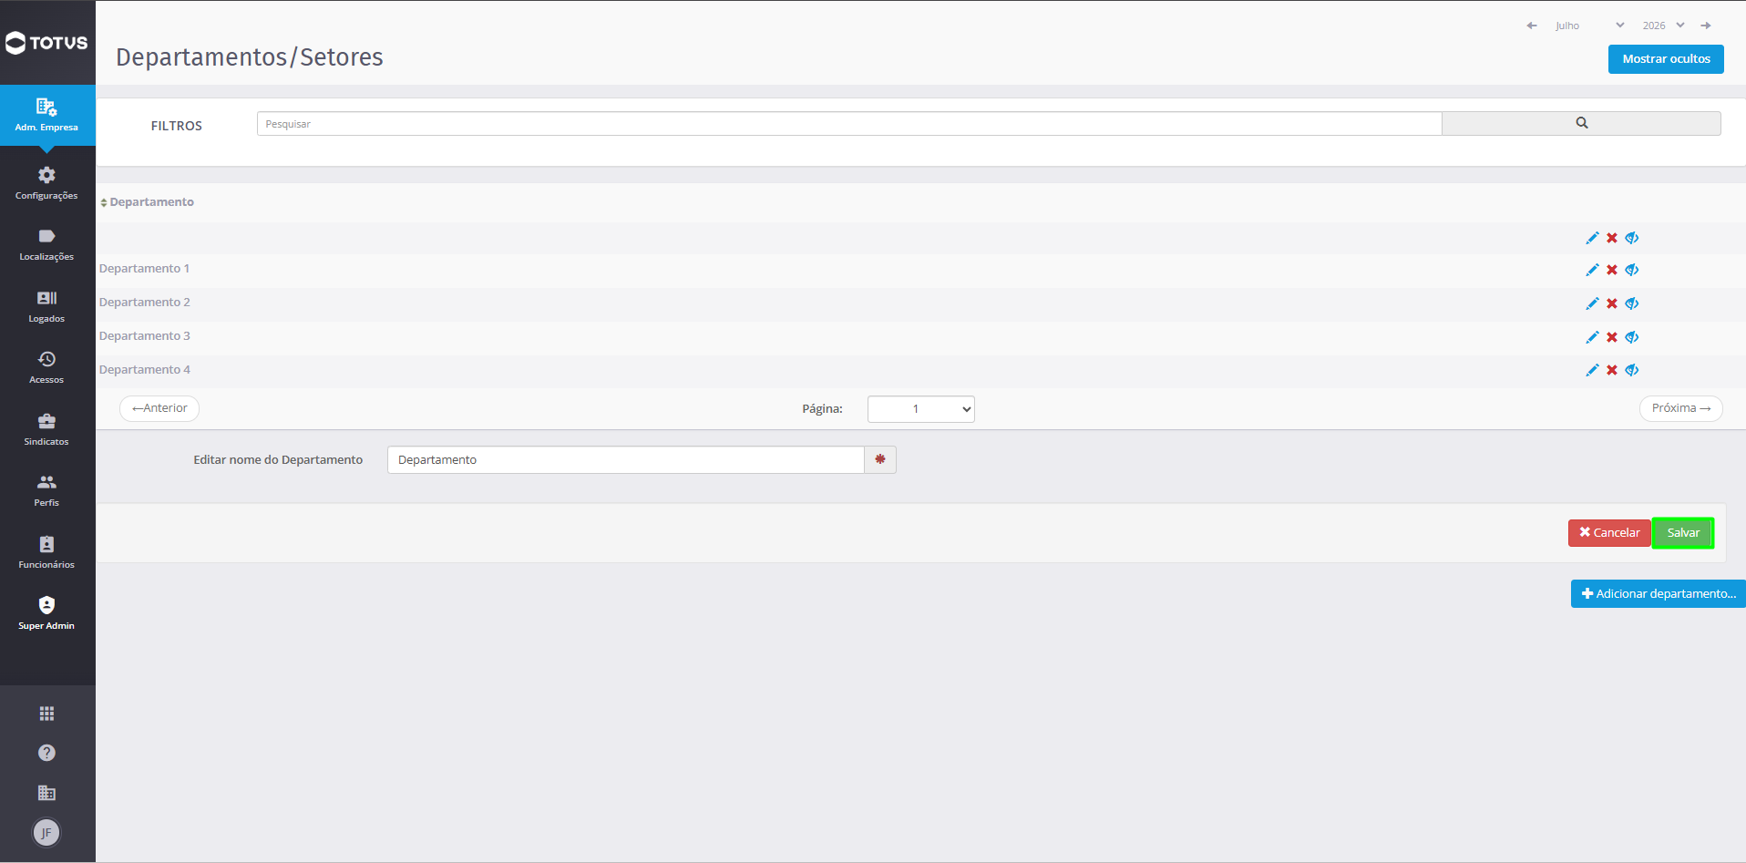The height and width of the screenshot is (863, 1746).
Task: Go to next month arrow
Action: [x=1706, y=26]
